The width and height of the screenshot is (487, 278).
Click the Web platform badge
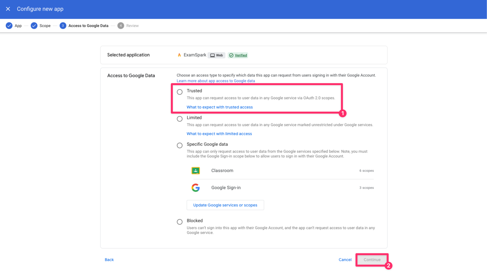pyautogui.click(x=217, y=55)
